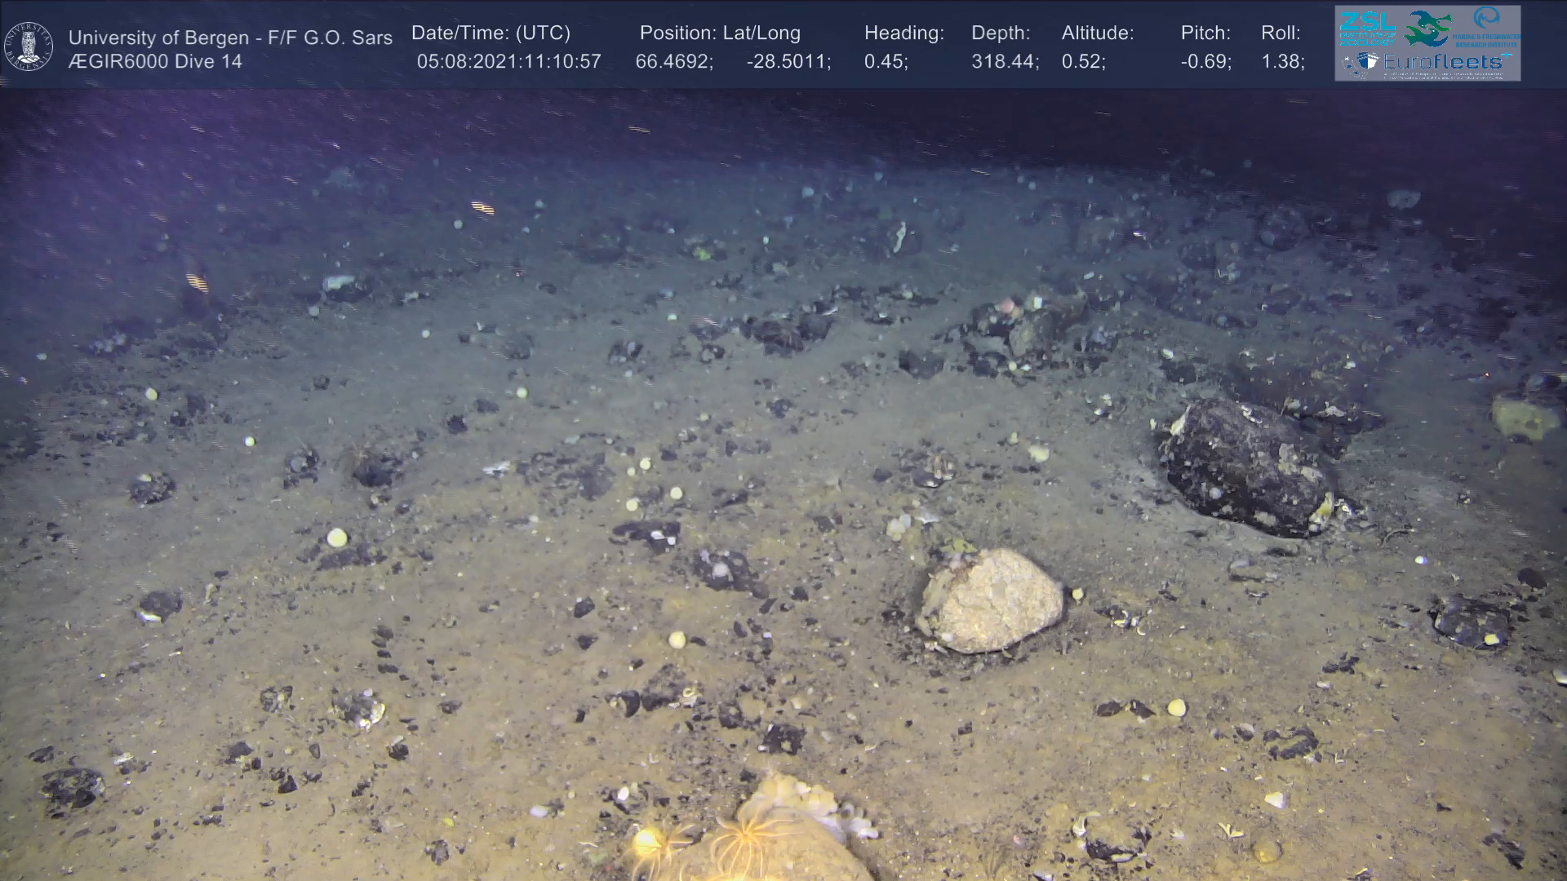Click the Date/Time (UTC) label
The image size is (1567, 881).
pos(491,33)
